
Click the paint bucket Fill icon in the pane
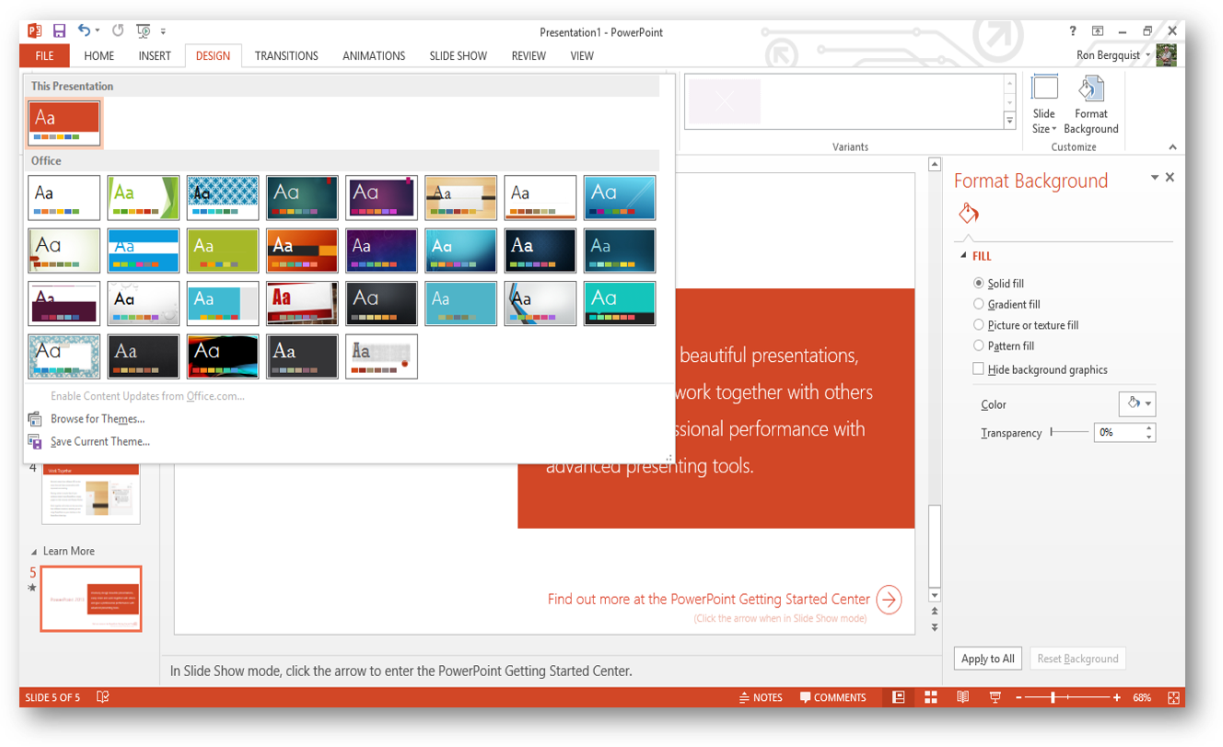tap(969, 214)
